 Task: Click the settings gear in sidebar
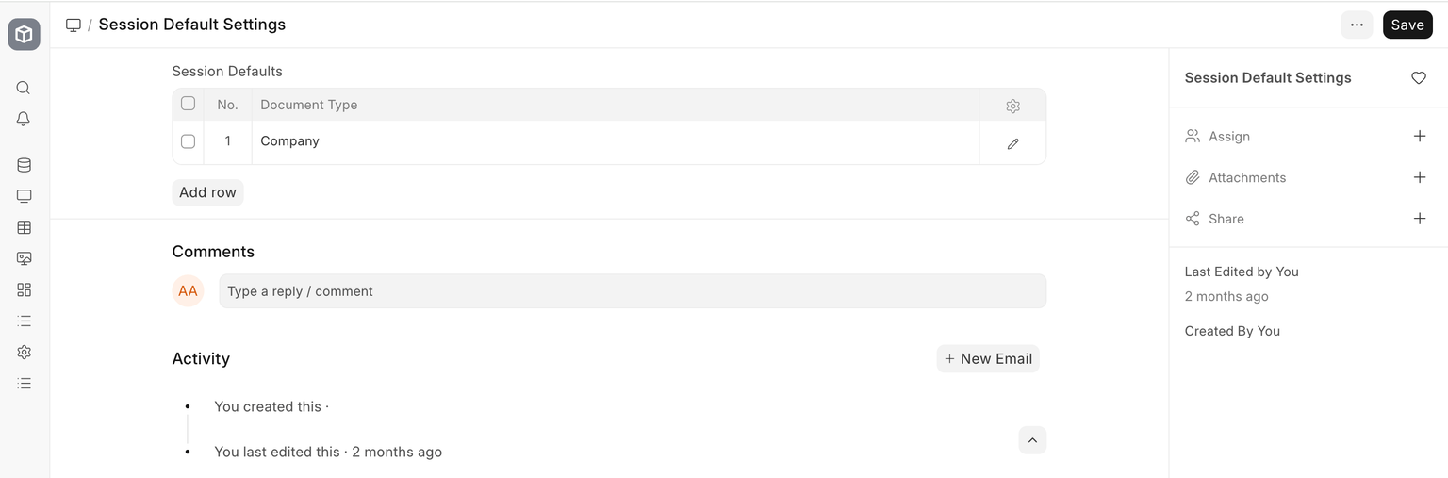click(24, 352)
